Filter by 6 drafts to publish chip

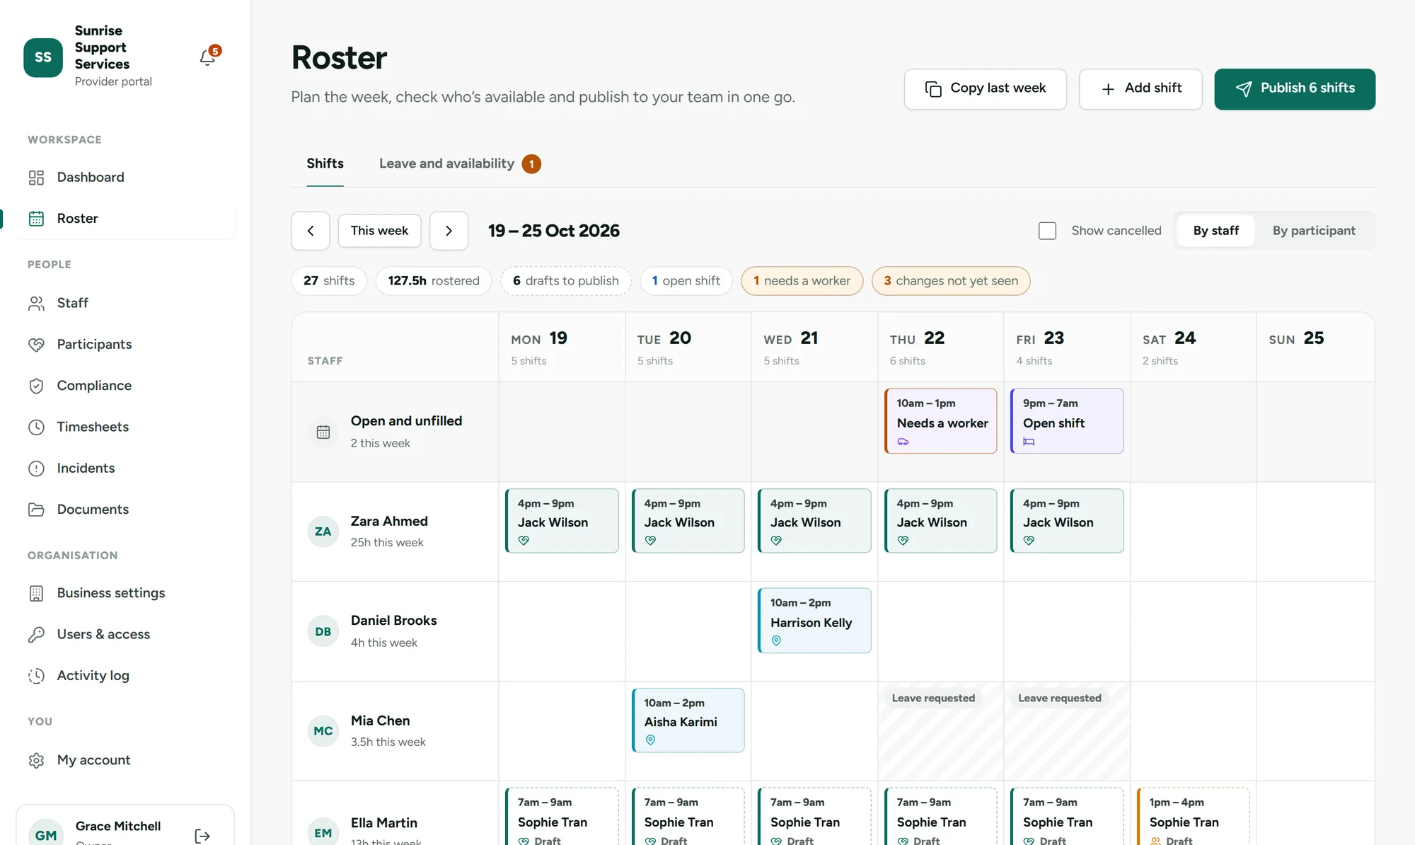pos(566,281)
